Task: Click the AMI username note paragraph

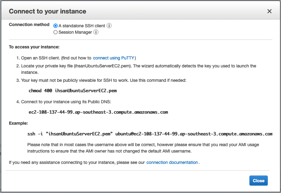Action: coord(143,148)
